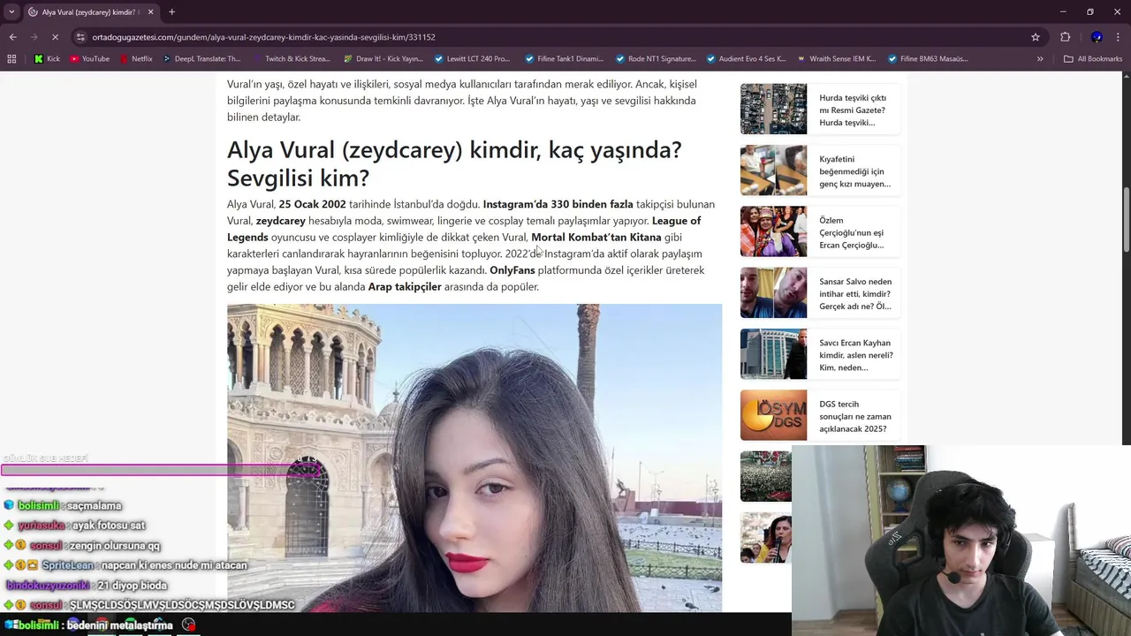Open the Twitch & Kick Stream bookmark
This screenshot has width=1131, height=636.
291,59
